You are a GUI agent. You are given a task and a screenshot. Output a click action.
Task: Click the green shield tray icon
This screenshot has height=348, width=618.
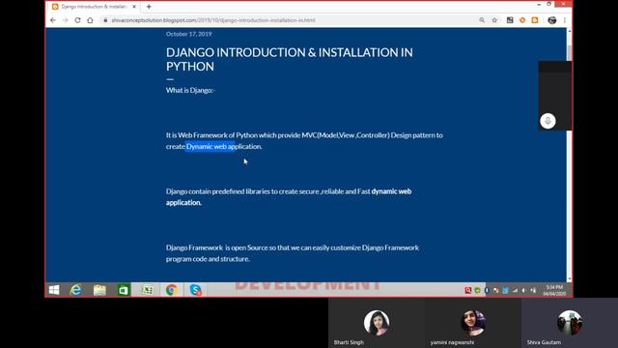pos(477,290)
